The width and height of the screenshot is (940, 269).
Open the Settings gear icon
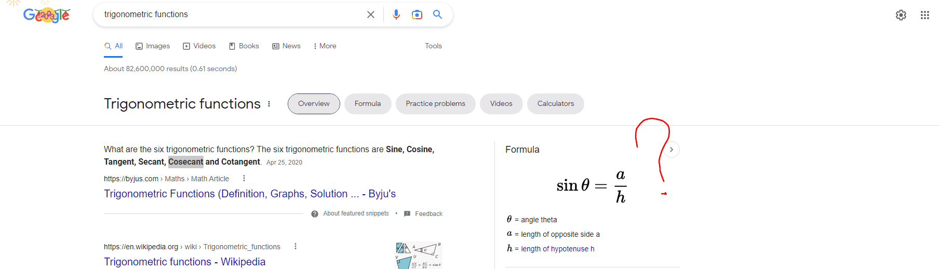click(901, 15)
